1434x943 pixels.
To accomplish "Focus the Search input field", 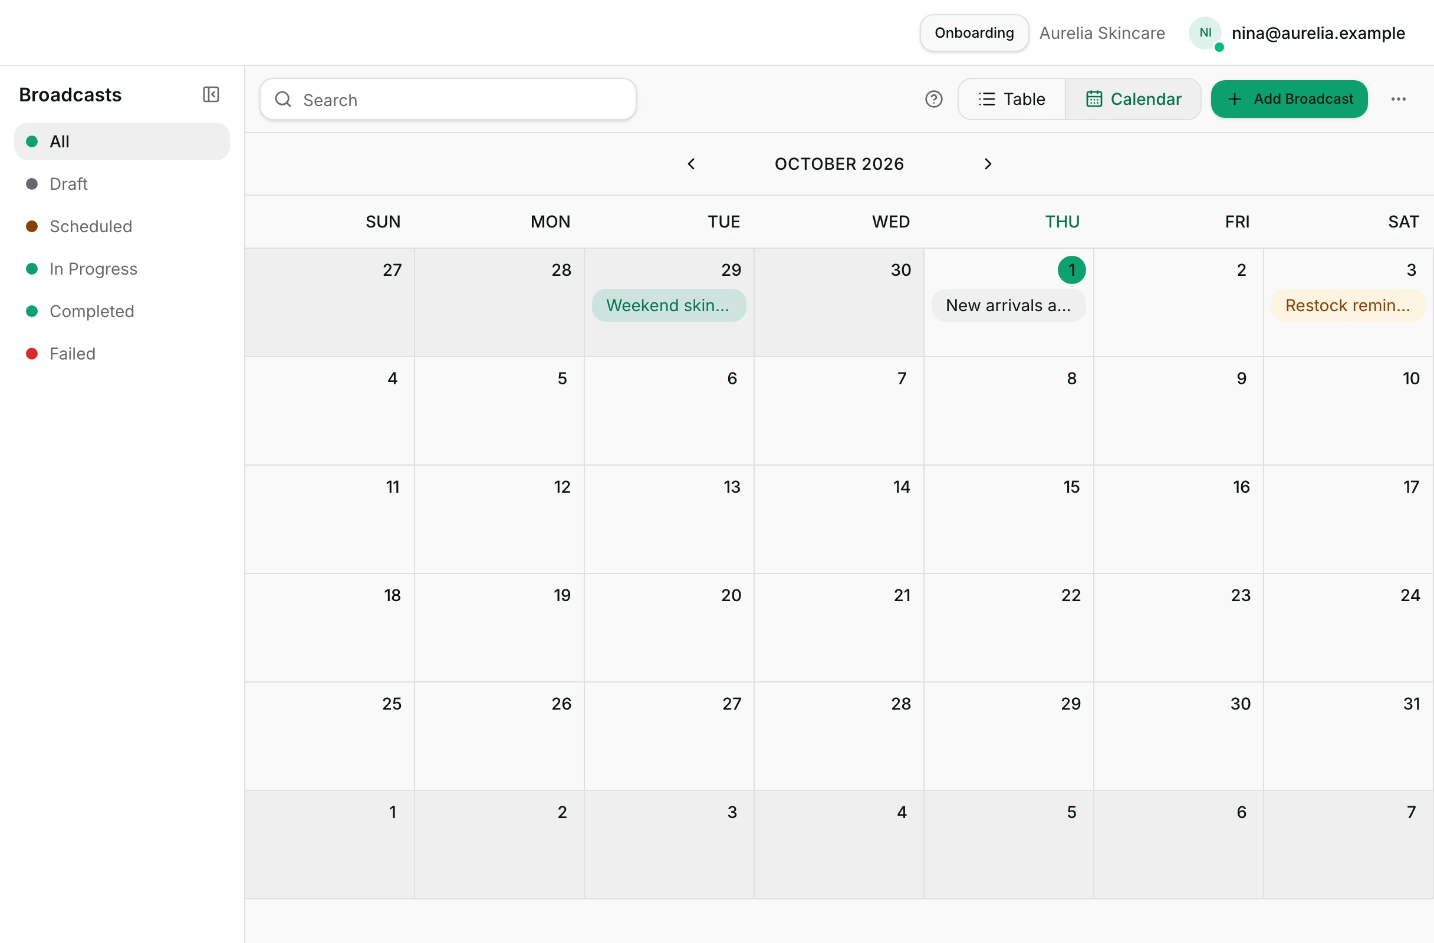I will tap(448, 100).
